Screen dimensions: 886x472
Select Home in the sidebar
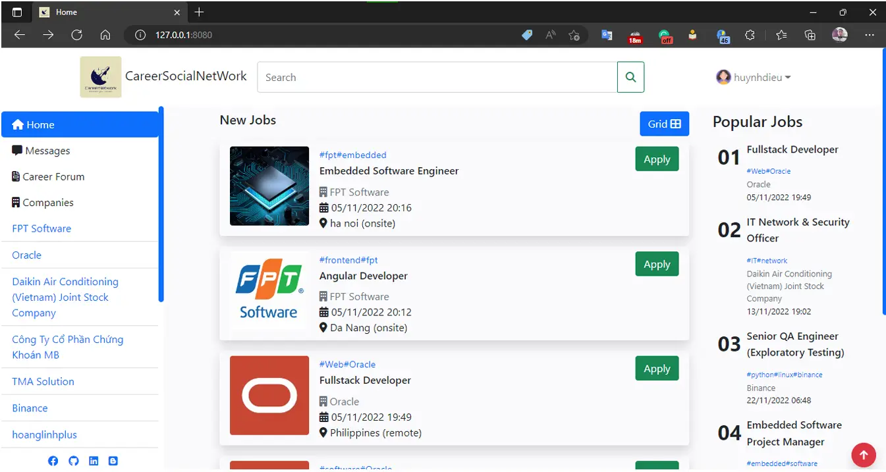(x=80, y=124)
